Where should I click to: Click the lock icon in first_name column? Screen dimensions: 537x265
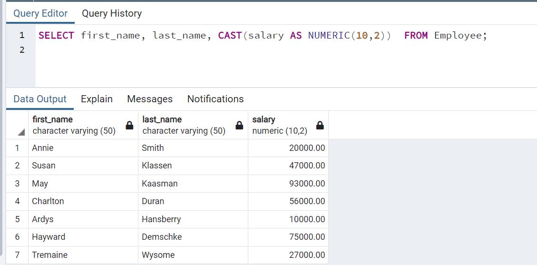click(129, 126)
